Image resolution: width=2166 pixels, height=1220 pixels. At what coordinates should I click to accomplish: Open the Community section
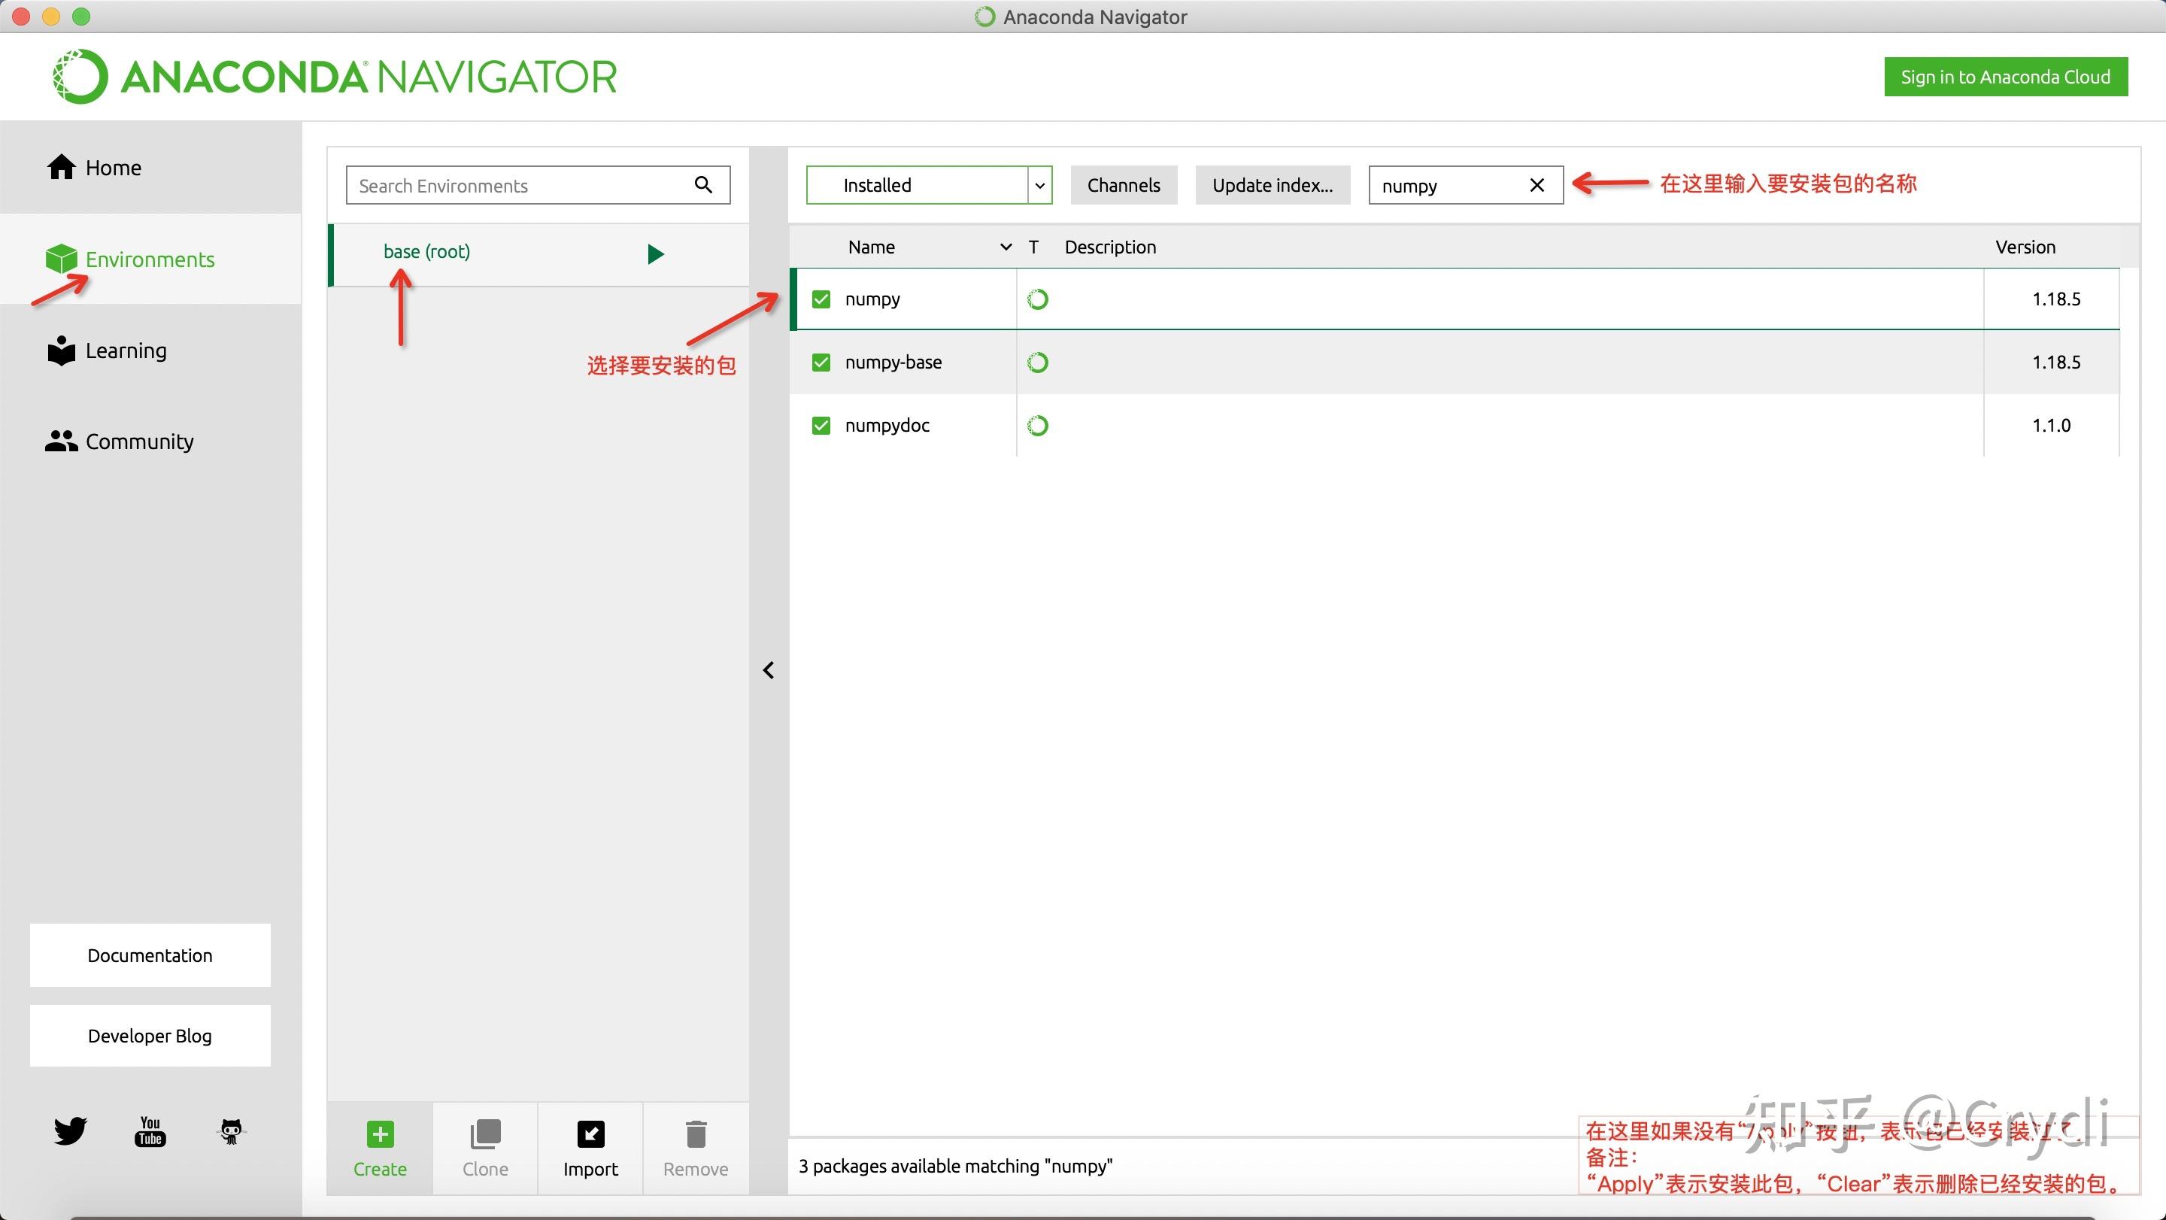150,442
